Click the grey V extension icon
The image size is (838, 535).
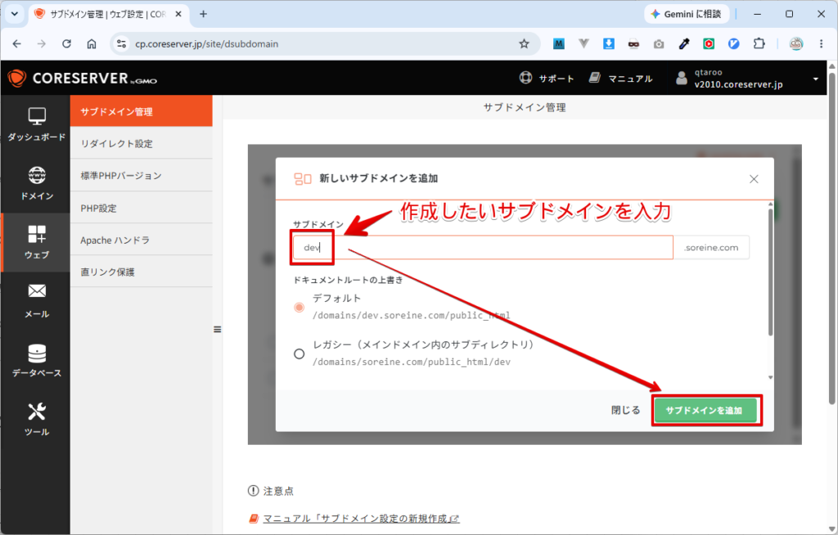click(583, 44)
